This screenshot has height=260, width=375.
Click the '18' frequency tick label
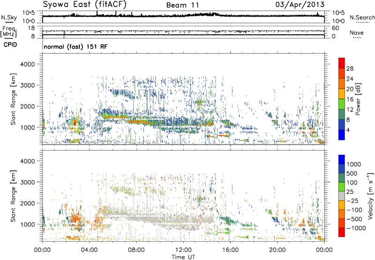(31, 28)
